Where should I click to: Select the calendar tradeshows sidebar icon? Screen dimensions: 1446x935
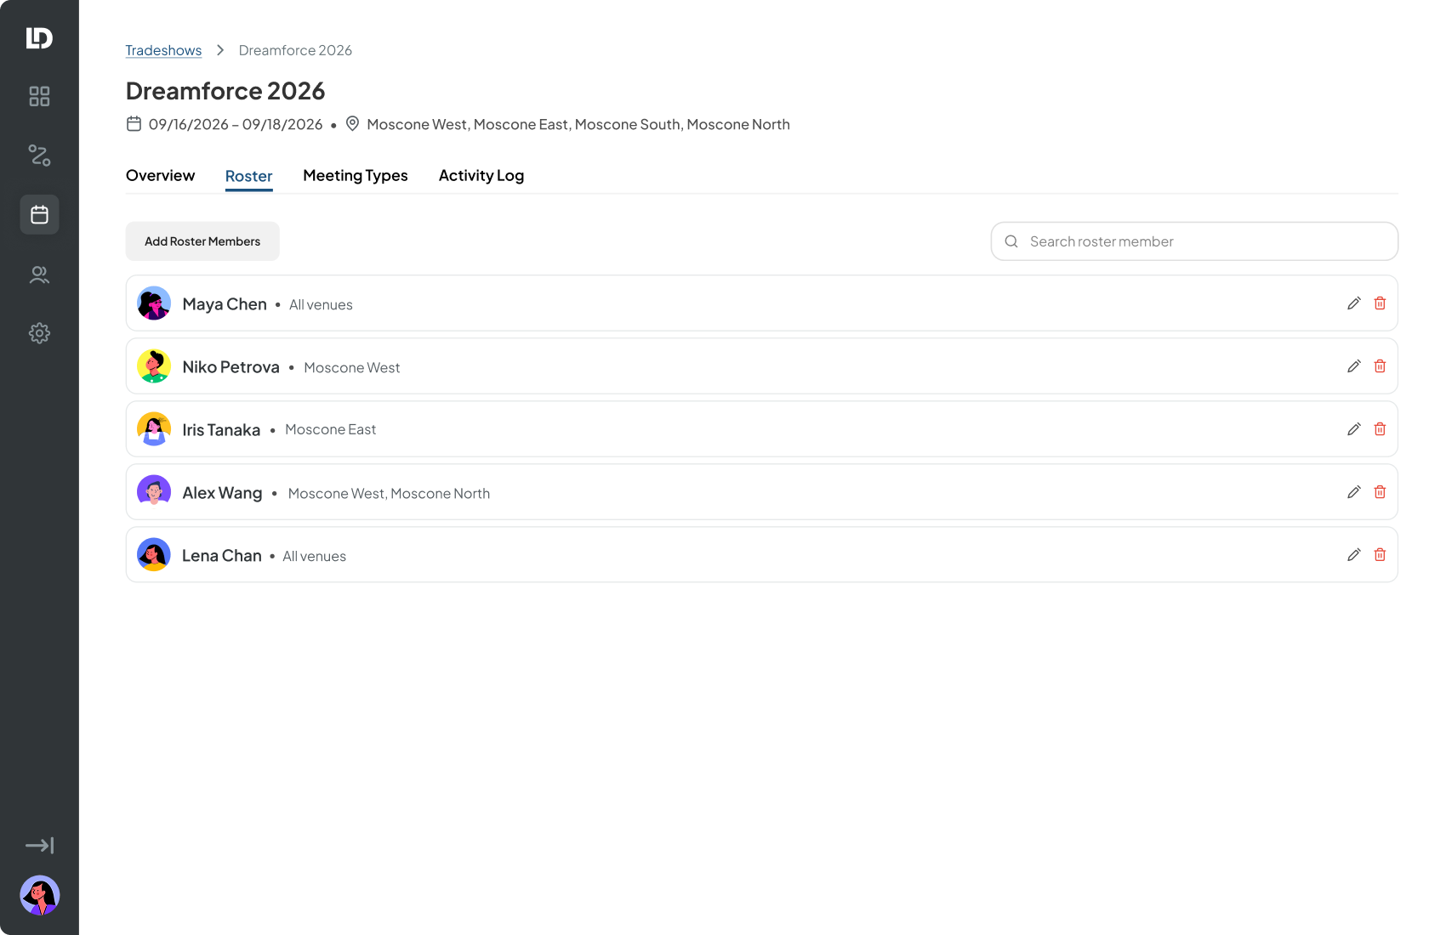coord(39,215)
